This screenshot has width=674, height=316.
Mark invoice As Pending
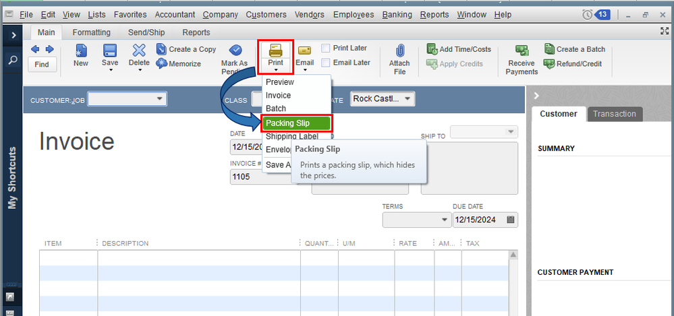(x=235, y=59)
